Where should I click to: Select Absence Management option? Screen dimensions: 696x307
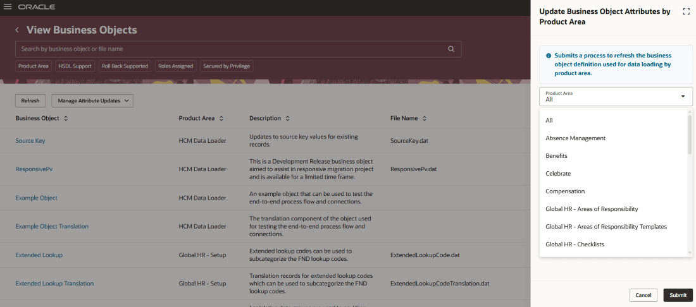[614, 138]
